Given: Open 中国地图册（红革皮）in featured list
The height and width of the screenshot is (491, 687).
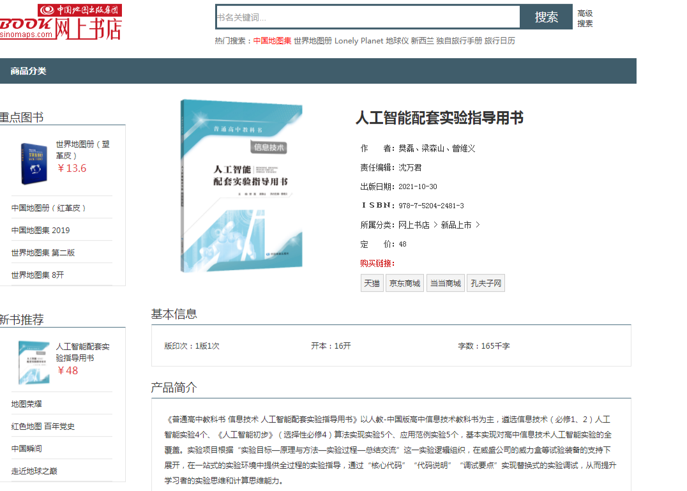Looking at the screenshot, I should point(49,208).
